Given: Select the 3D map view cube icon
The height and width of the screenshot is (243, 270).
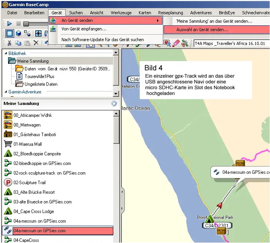Looking at the screenshot, I should tap(18, 33).
